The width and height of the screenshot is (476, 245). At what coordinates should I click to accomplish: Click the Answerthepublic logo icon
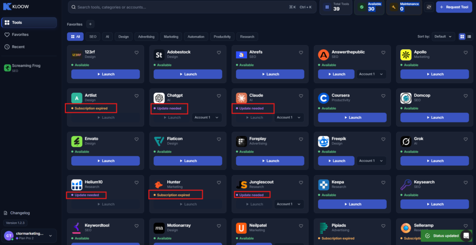(x=324, y=55)
